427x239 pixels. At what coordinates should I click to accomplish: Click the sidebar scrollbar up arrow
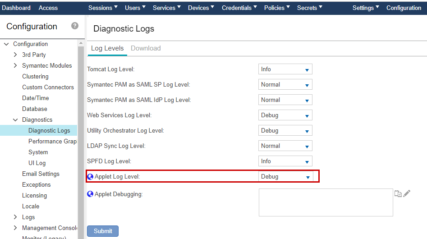tap(81, 43)
